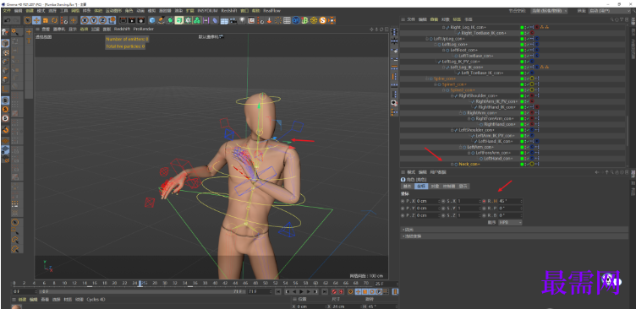Viewport: 636px width, 309px height.
Task: Expand the 四元 section
Action: point(514,230)
